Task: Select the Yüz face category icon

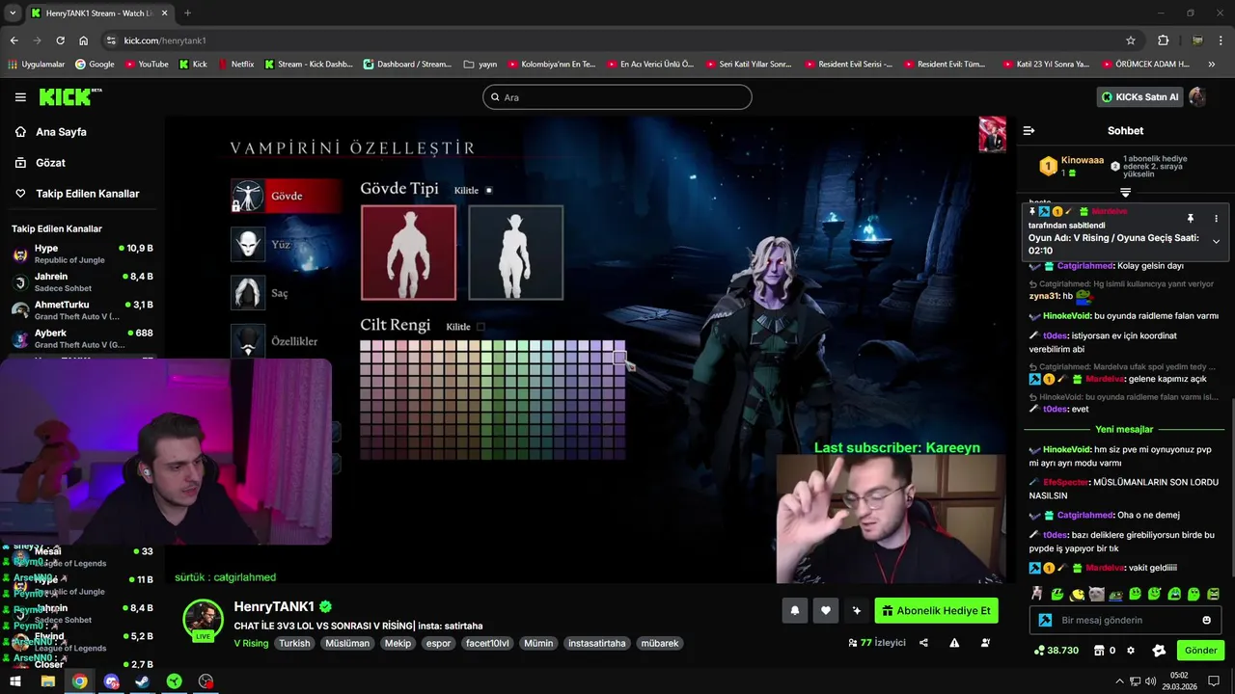Action: click(x=248, y=244)
